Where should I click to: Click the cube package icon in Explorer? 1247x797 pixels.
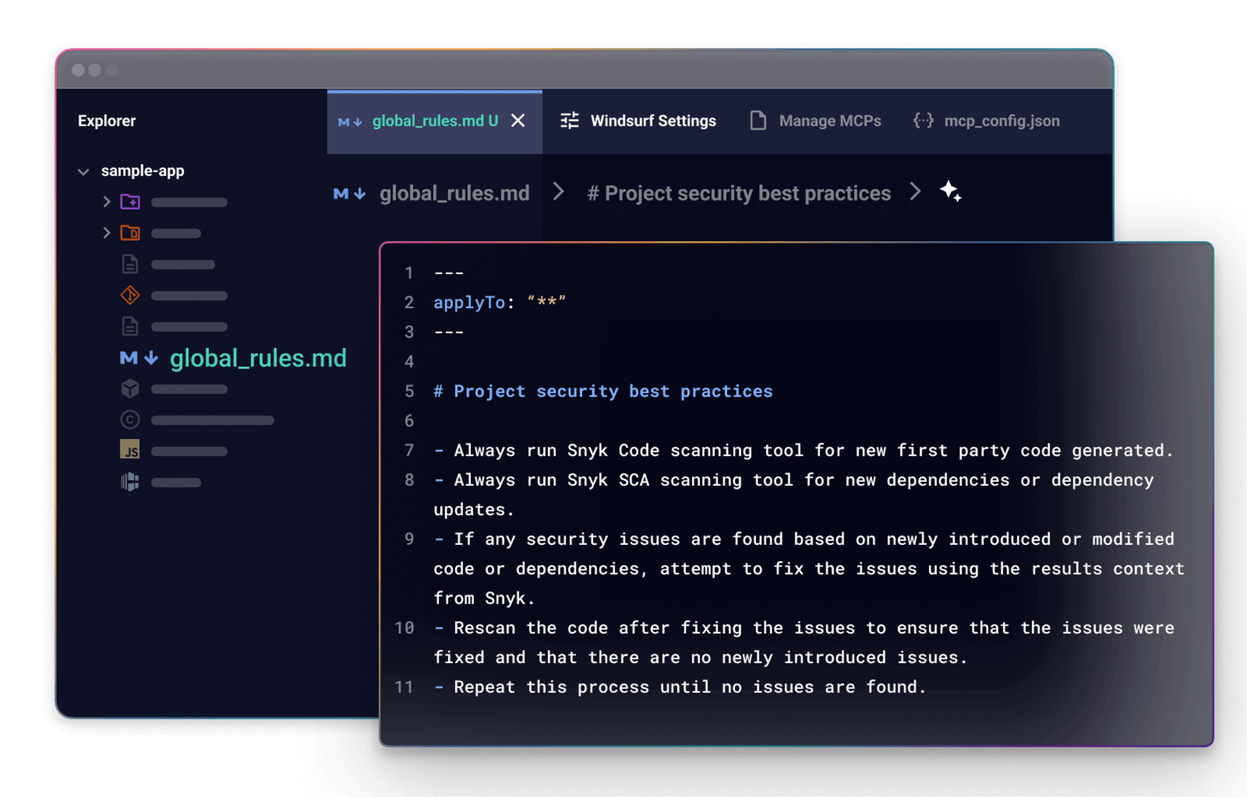point(130,389)
